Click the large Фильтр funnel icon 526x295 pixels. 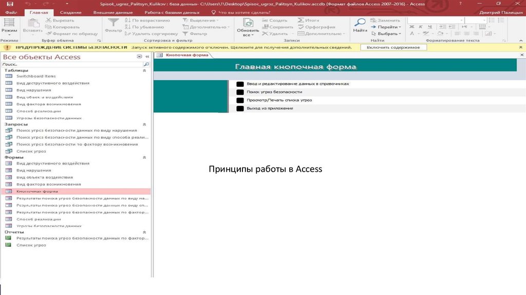[x=114, y=24]
